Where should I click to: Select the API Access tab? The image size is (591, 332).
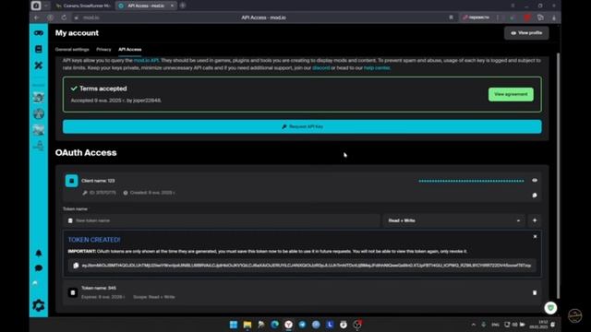tap(129, 49)
